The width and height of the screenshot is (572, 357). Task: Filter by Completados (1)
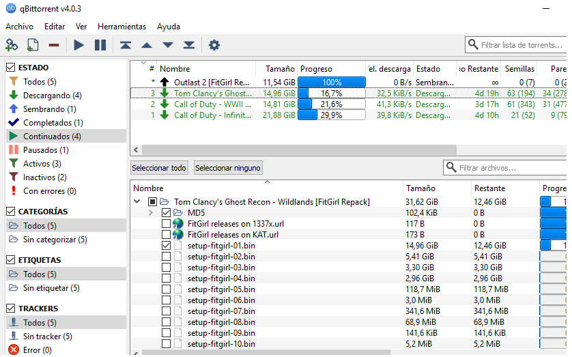click(x=53, y=123)
